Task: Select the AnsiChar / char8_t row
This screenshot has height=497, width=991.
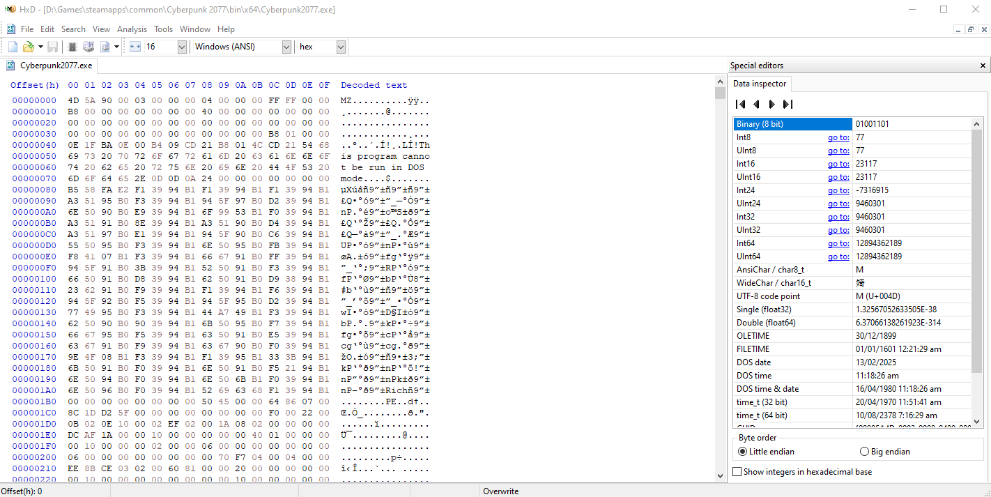Action: tap(852, 270)
